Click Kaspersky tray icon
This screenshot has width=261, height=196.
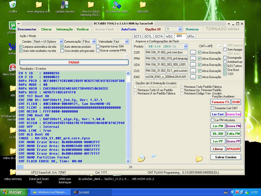[237, 192]
